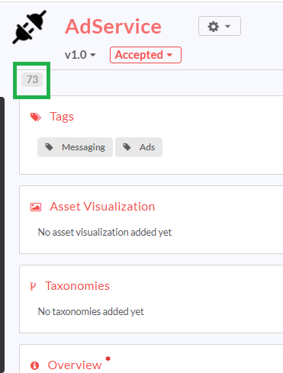Select the Messaging tag

pos(75,147)
